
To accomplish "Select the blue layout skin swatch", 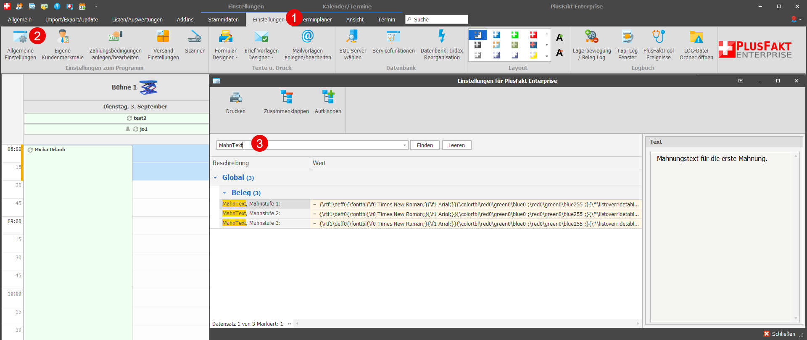I will pos(496,35).
